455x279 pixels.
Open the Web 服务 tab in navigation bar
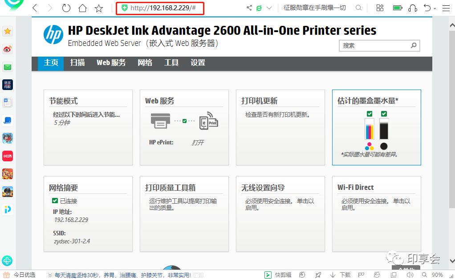[x=111, y=63]
